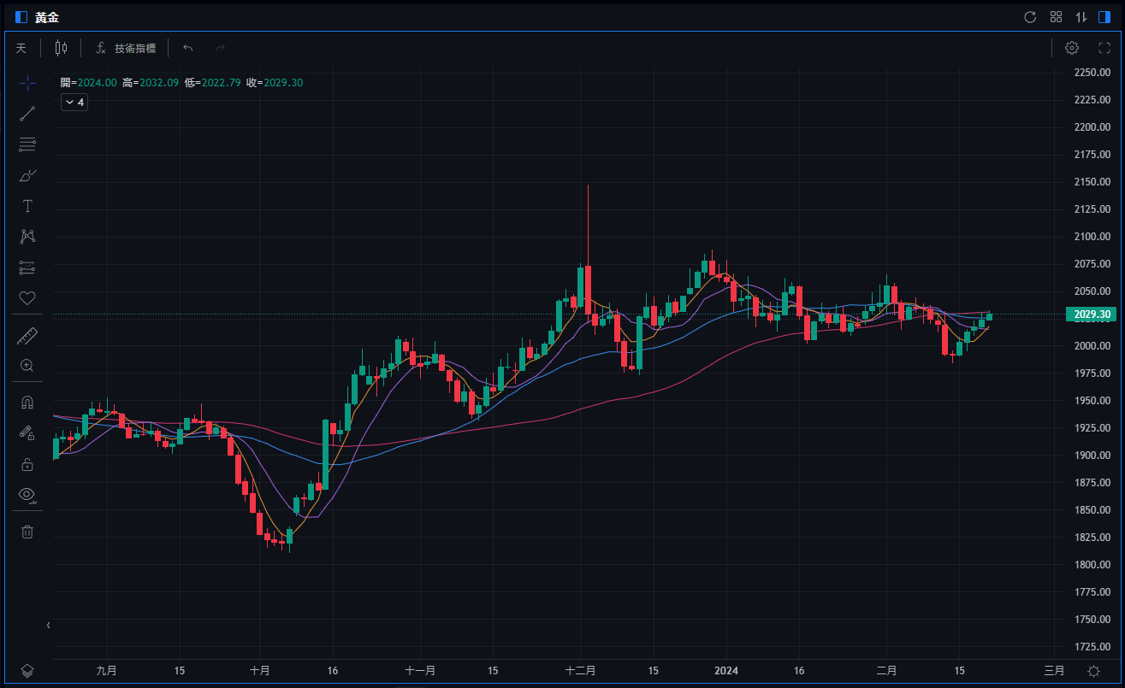1125x688 pixels.
Task: Enter fullscreen chart mode
Action: [x=1104, y=48]
